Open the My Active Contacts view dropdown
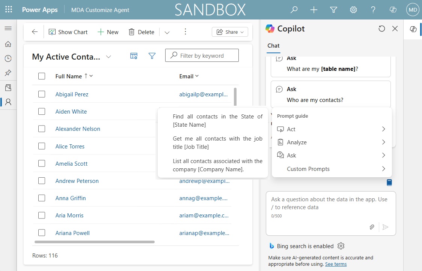The image size is (422, 271). (x=109, y=57)
